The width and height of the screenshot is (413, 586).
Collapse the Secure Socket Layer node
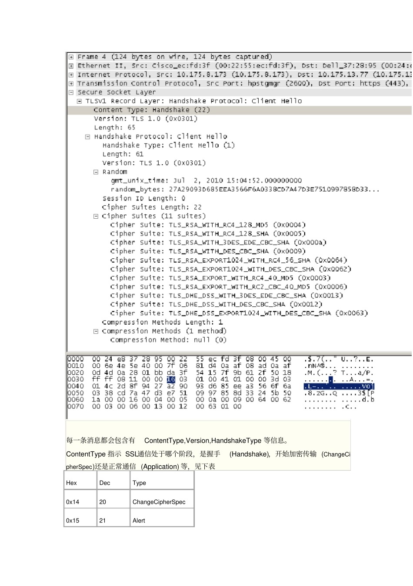(71, 92)
